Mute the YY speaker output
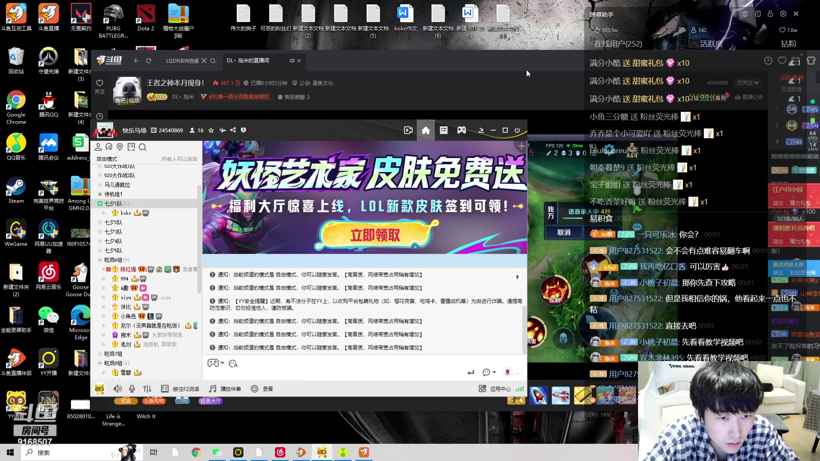 (117, 389)
